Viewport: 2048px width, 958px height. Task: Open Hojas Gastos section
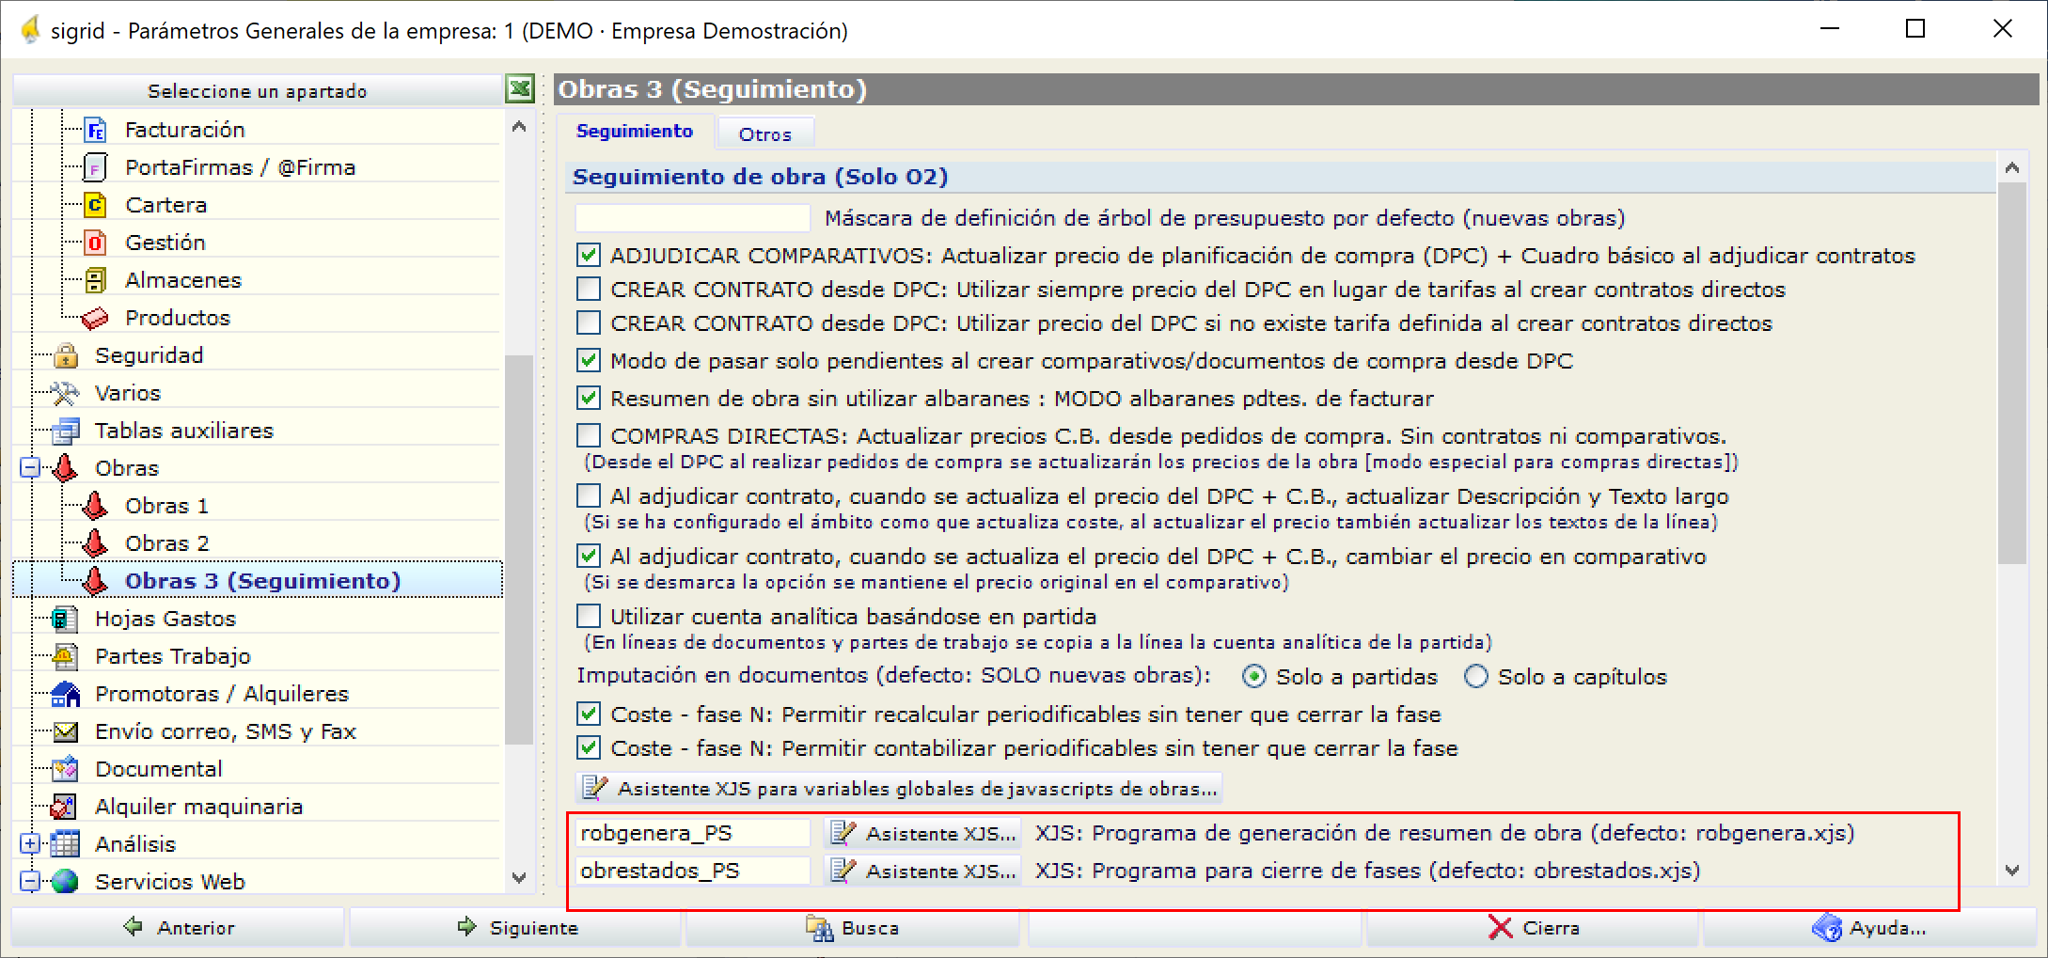pyautogui.click(x=165, y=619)
